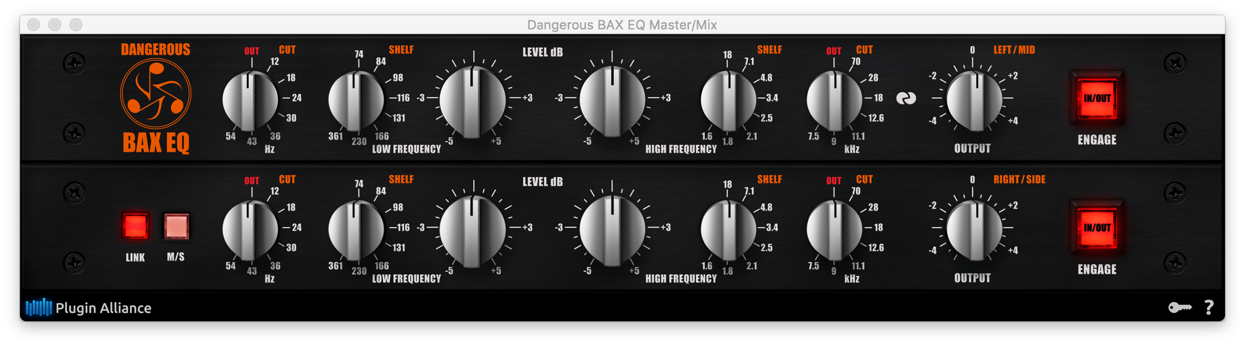Click the window close button
This screenshot has height=346, width=1245.
[x=34, y=25]
